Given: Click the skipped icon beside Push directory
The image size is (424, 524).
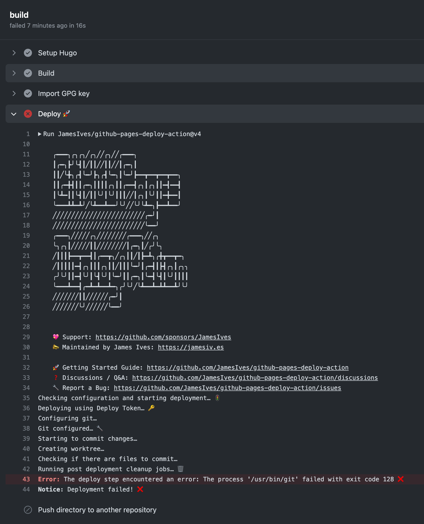Looking at the screenshot, I should pyautogui.click(x=28, y=510).
